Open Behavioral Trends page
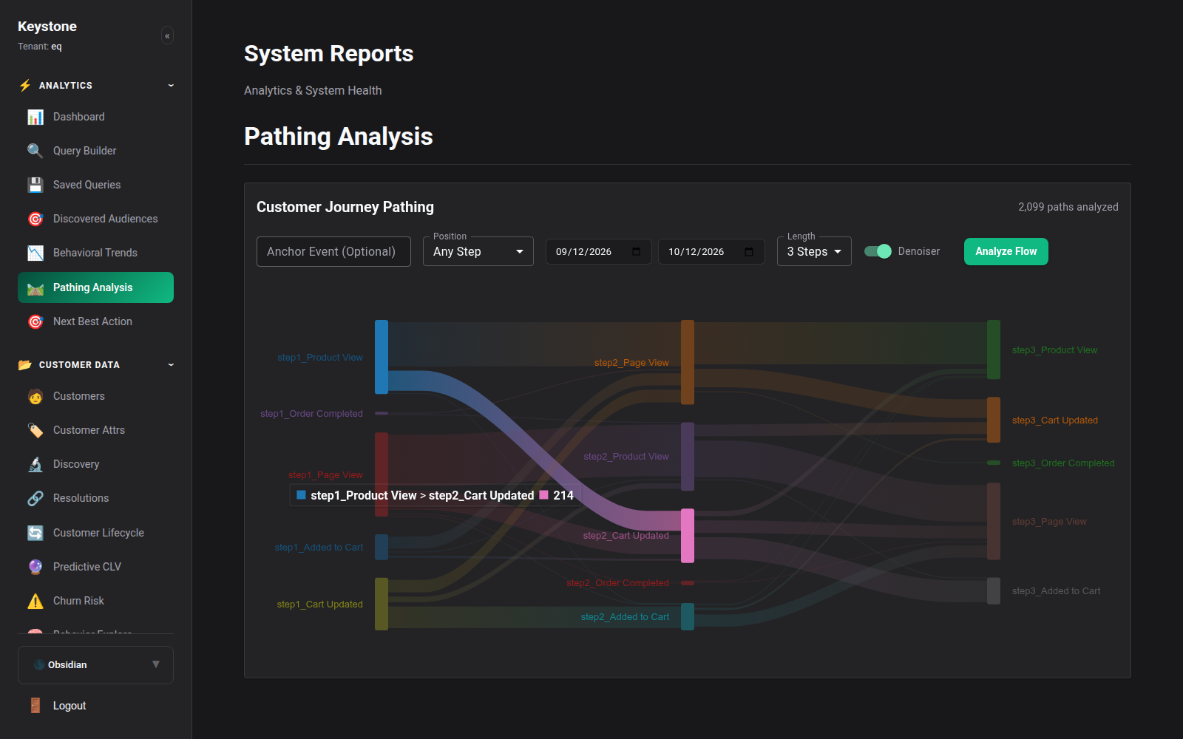Viewport: 1183px width, 739px height. [95, 253]
